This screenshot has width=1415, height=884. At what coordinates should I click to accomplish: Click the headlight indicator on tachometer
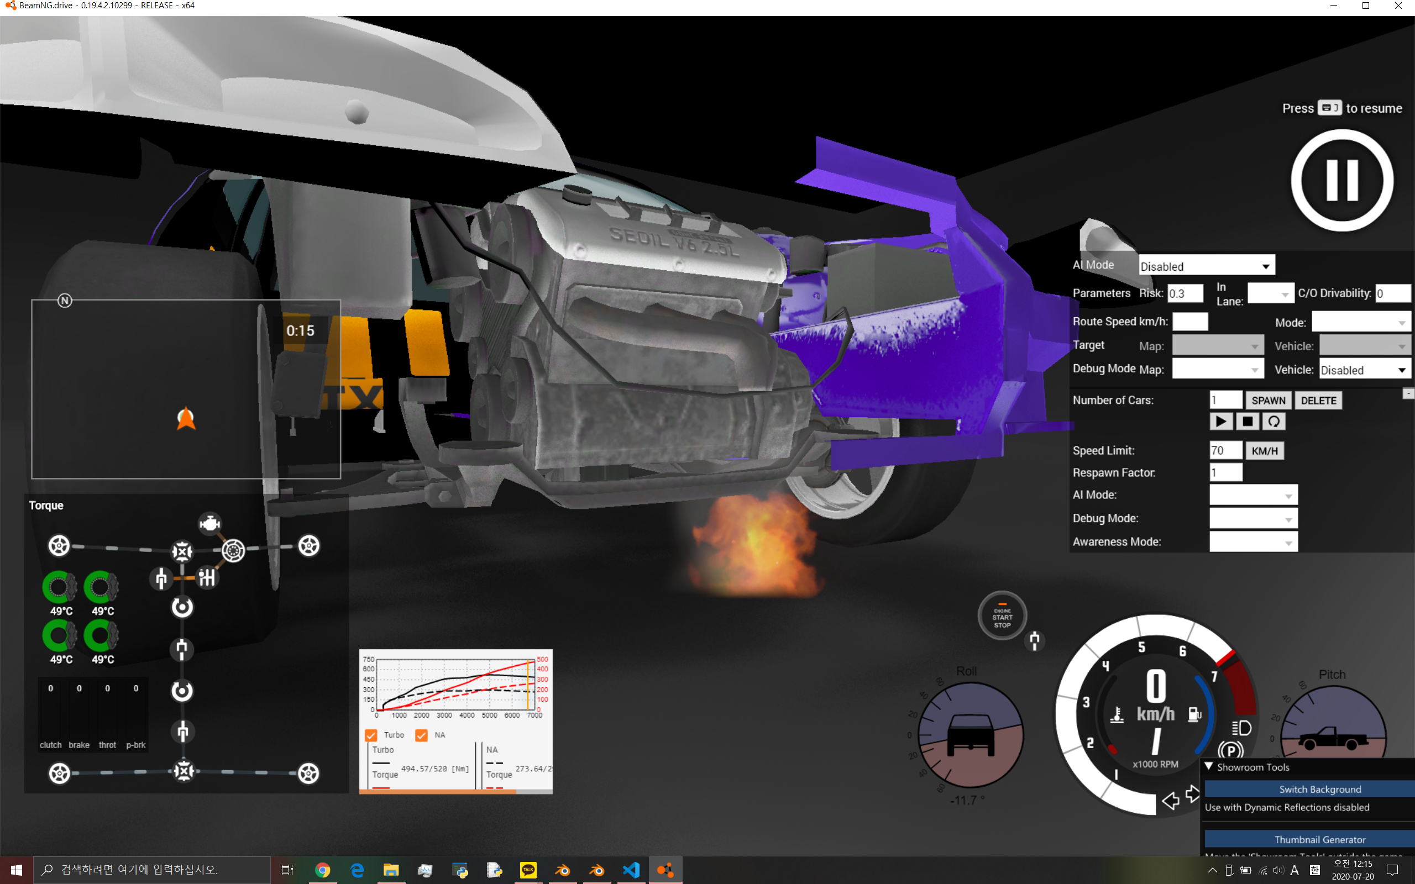click(x=1241, y=728)
